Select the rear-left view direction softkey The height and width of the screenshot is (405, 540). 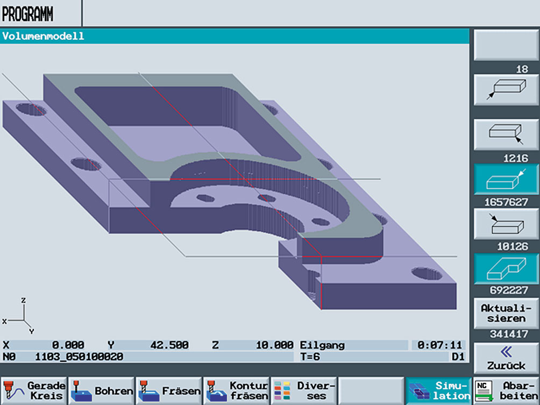506,224
